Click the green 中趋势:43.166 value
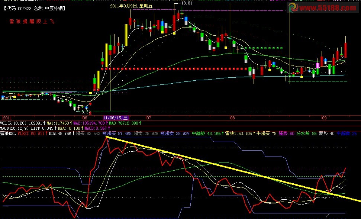This screenshot has height=219, width=361. pyautogui.click(x=206, y=133)
